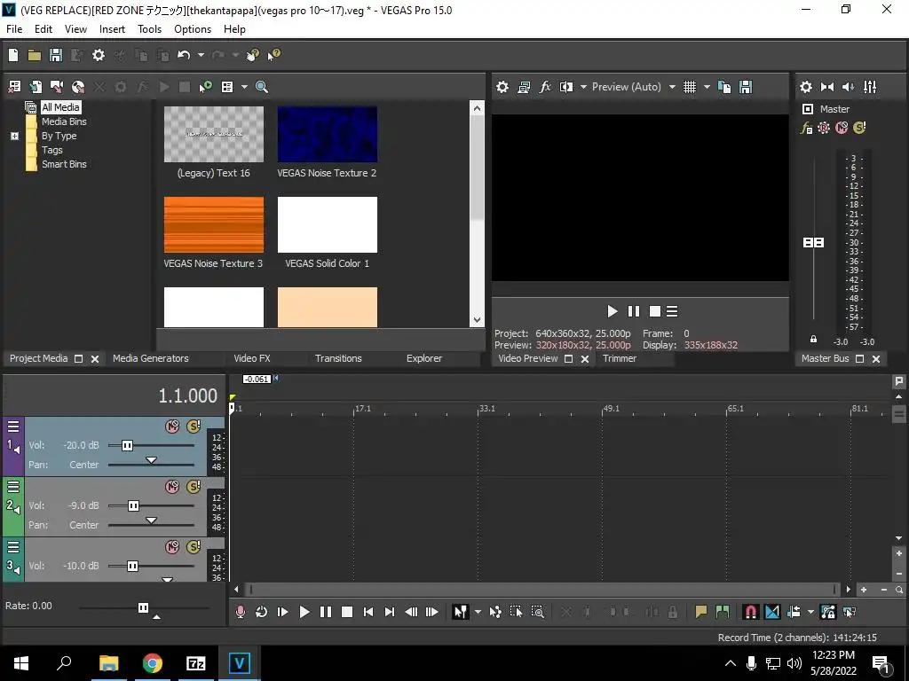Open the undo history dropdown arrow
The width and height of the screenshot is (909, 681).
201,55
